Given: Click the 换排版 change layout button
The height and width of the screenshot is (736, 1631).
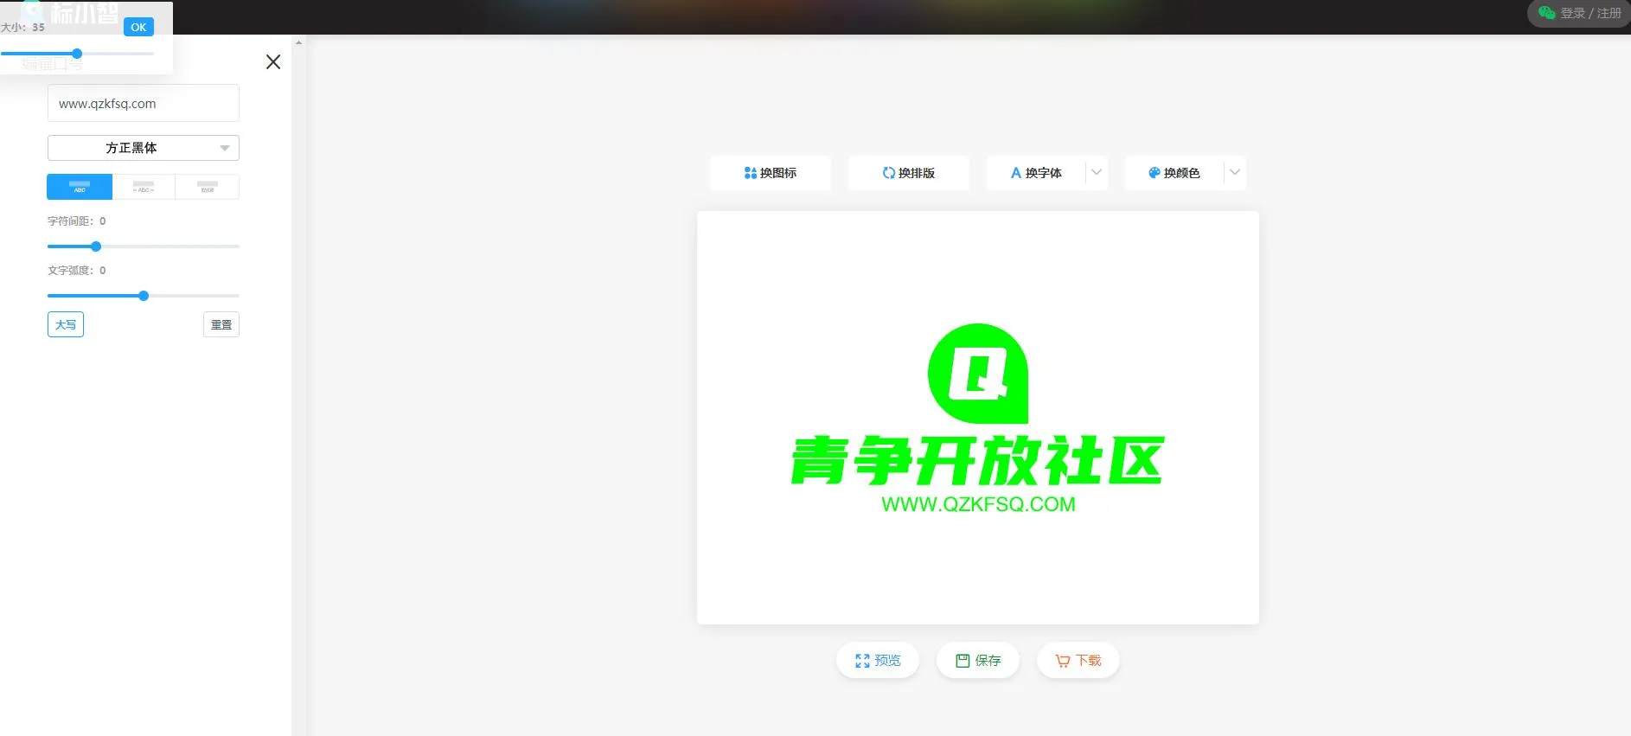Looking at the screenshot, I should coord(909,173).
